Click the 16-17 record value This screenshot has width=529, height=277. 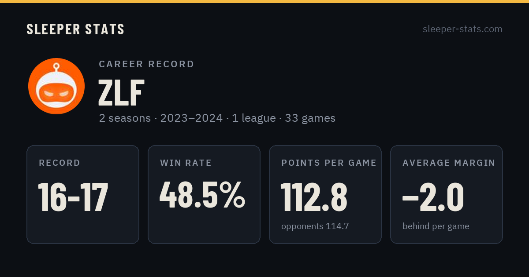(73, 197)
